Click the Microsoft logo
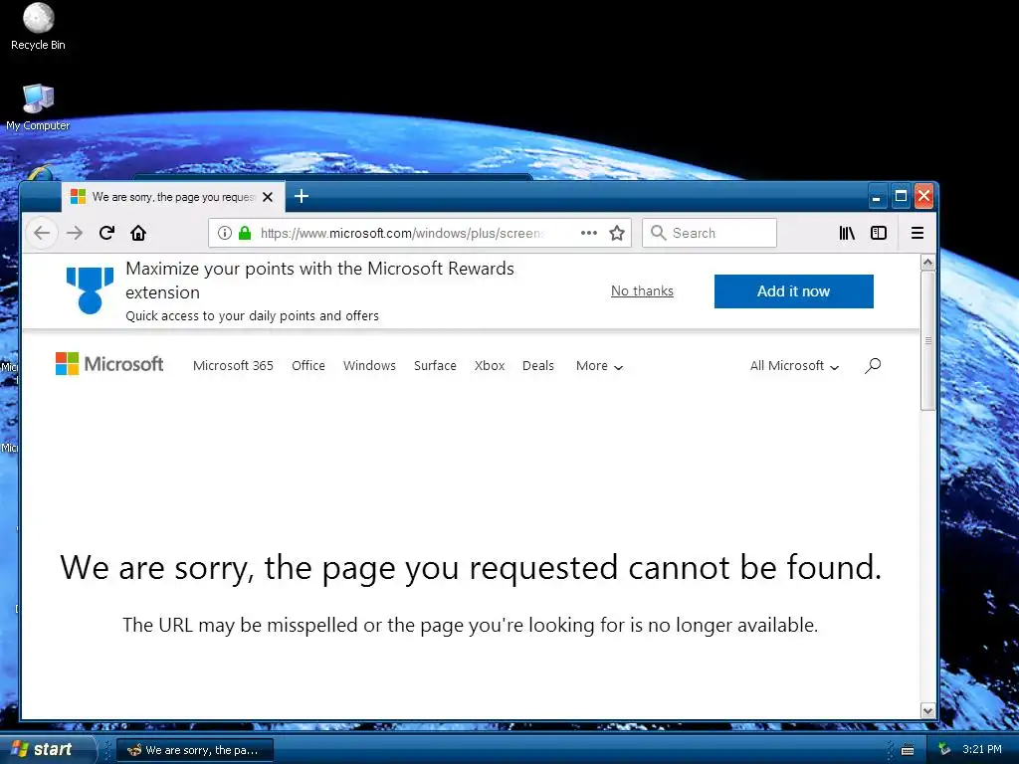Screen dimensions: 1019x764 109,364
